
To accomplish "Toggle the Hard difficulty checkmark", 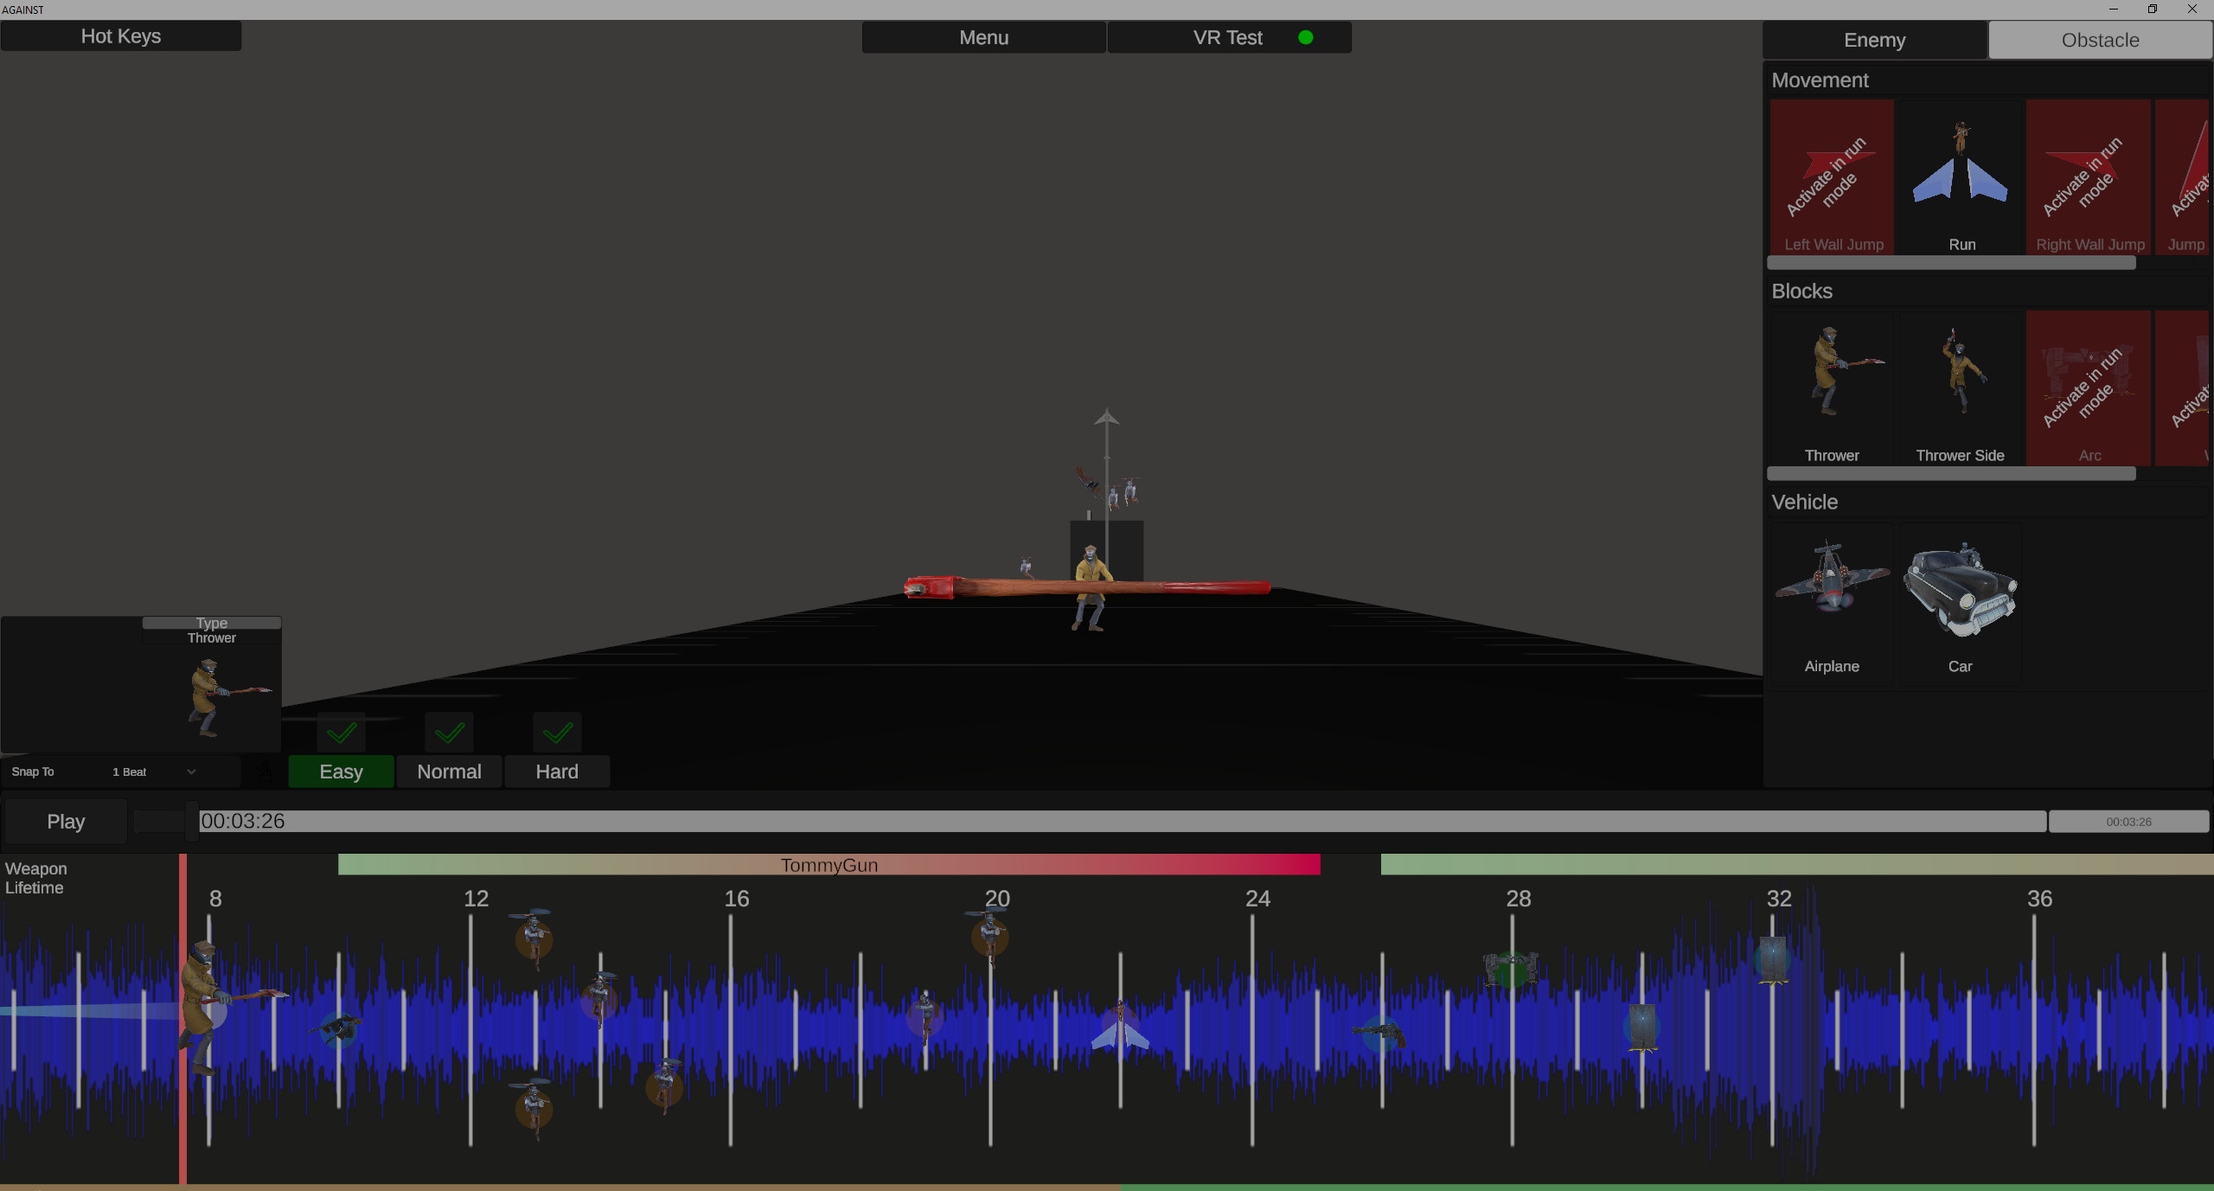I will (557, 732).
